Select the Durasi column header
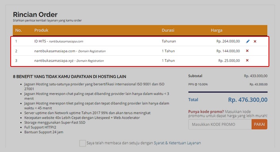 coord(168,30)
